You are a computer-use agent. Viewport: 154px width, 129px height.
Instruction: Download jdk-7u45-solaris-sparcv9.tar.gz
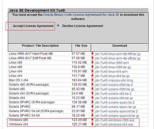tap(117, 116)
